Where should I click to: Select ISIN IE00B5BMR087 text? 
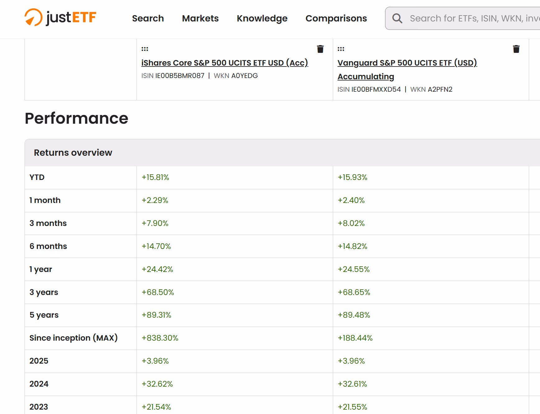tap(173, 76)
